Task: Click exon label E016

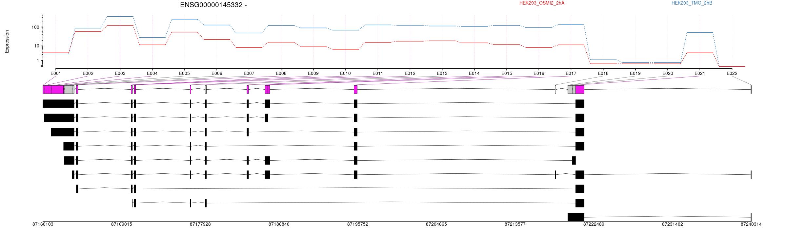Action: pyautogui.click(x=539, y=73)
